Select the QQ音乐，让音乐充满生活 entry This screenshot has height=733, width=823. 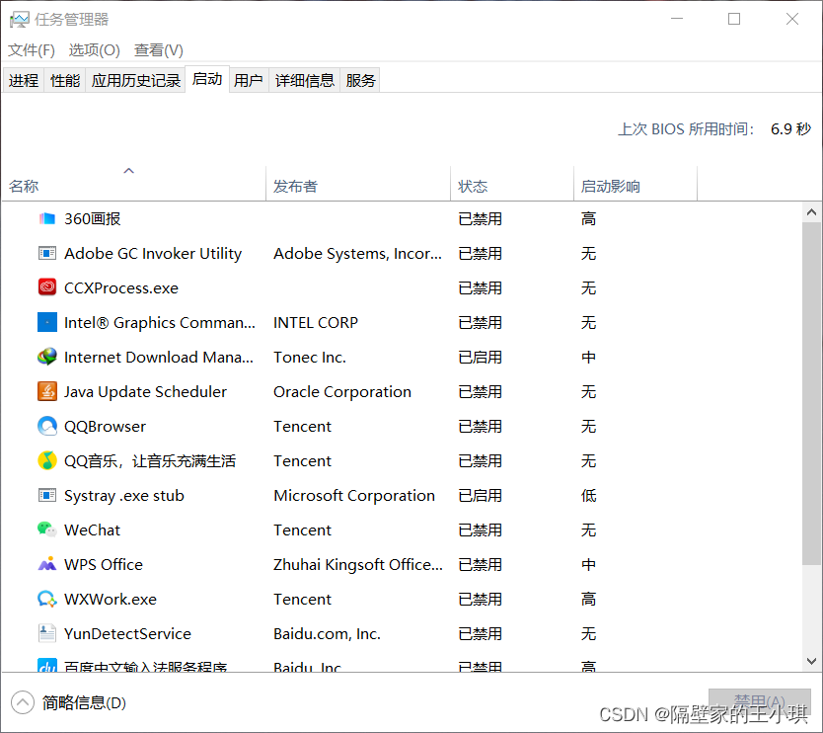[x=150, y=460]
